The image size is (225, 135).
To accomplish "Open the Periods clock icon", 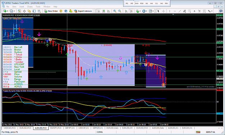I will click(144, 11).
